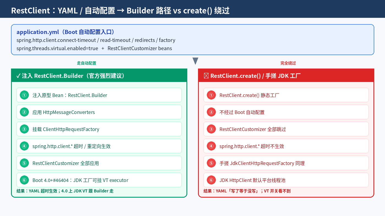
Task: Select the heading 'application.yml（Boot 自动配置入口）'
Action: 65,32
